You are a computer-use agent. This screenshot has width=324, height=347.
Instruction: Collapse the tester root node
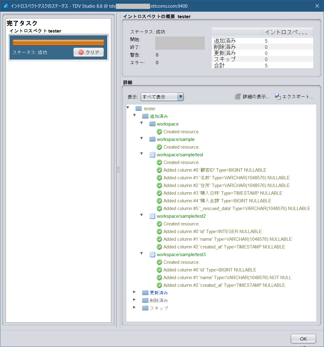point(128,108)
